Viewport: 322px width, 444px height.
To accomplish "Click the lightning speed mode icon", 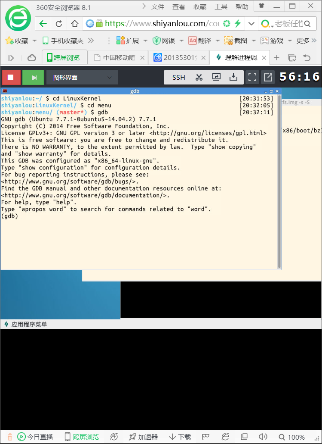I will (238, 23).
